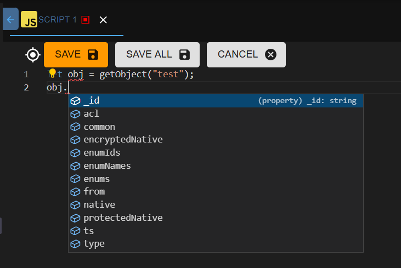Viewport: 401px width, 268px height.
Task: Click the "test" string literal in line 1
Action: pos(168,75)
